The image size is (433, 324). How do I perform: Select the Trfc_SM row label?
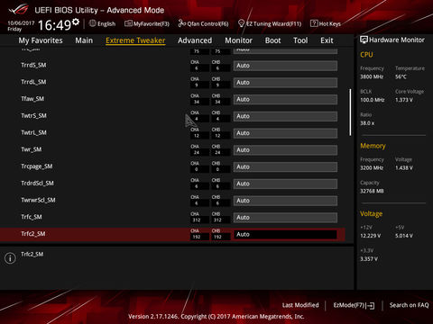[32, 217]
